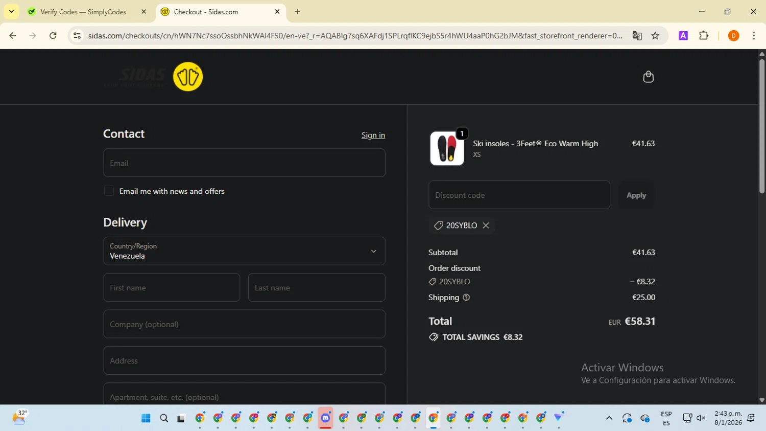Focus the Company (optional) field
The height and width of the screenshot is (431, 766).
click(x=244, y=324)
